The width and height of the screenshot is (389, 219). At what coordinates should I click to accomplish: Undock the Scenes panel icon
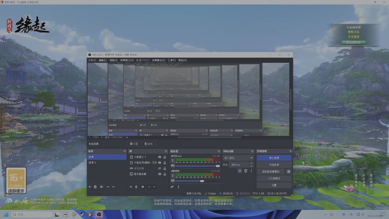click(x=124, y=151)
